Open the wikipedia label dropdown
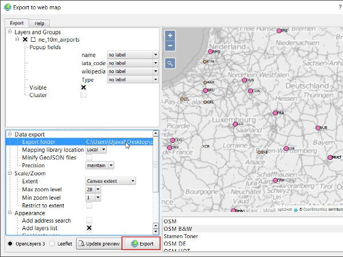 [x=133, y=71]
